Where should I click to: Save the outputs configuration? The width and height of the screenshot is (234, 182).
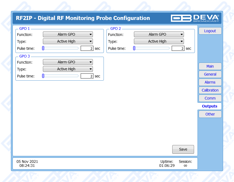click(183, 149)
